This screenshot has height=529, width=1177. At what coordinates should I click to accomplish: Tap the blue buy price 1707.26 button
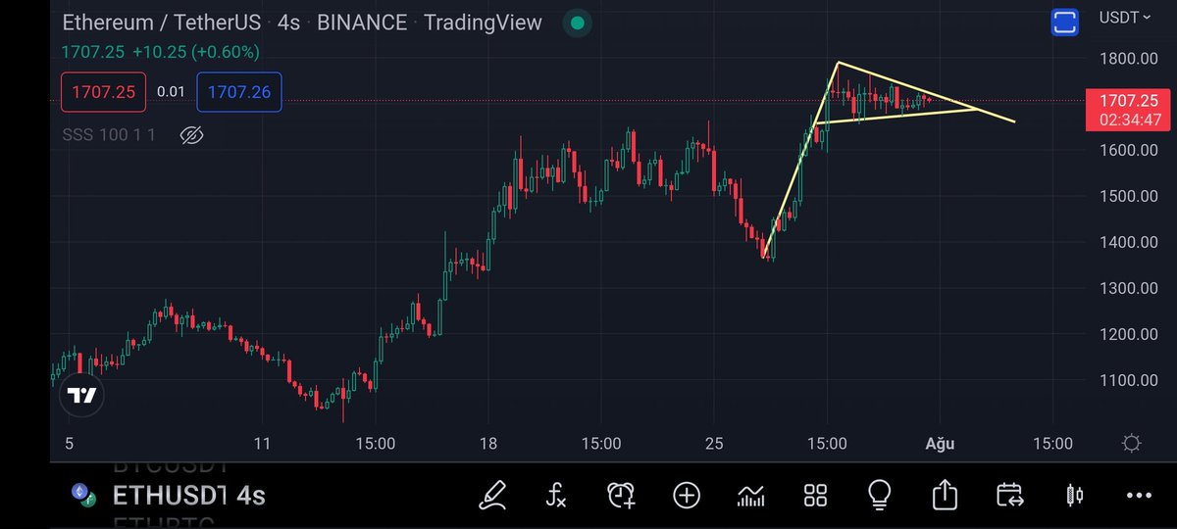point(239,92)
